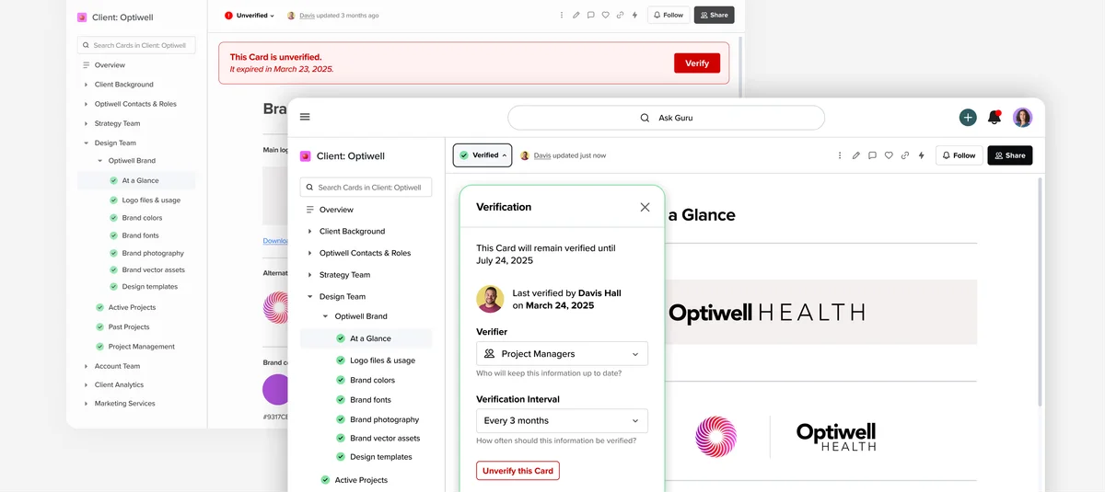This screenshot has height=492, width=1105.
Task: Open the hamburger menu in front window
Action: 305,117
